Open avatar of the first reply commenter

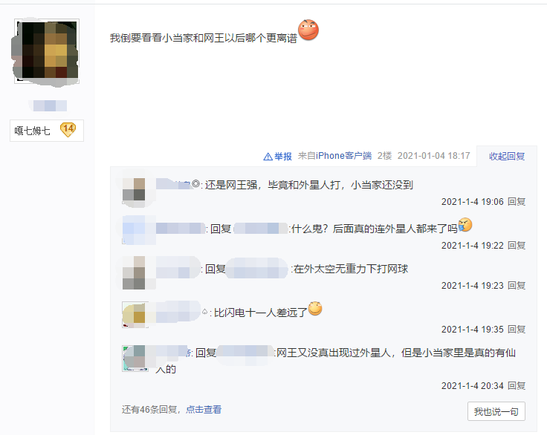(x=135, y=190)
